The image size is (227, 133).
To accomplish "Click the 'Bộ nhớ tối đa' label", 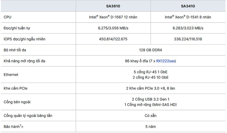I will (x=15, y=50).
